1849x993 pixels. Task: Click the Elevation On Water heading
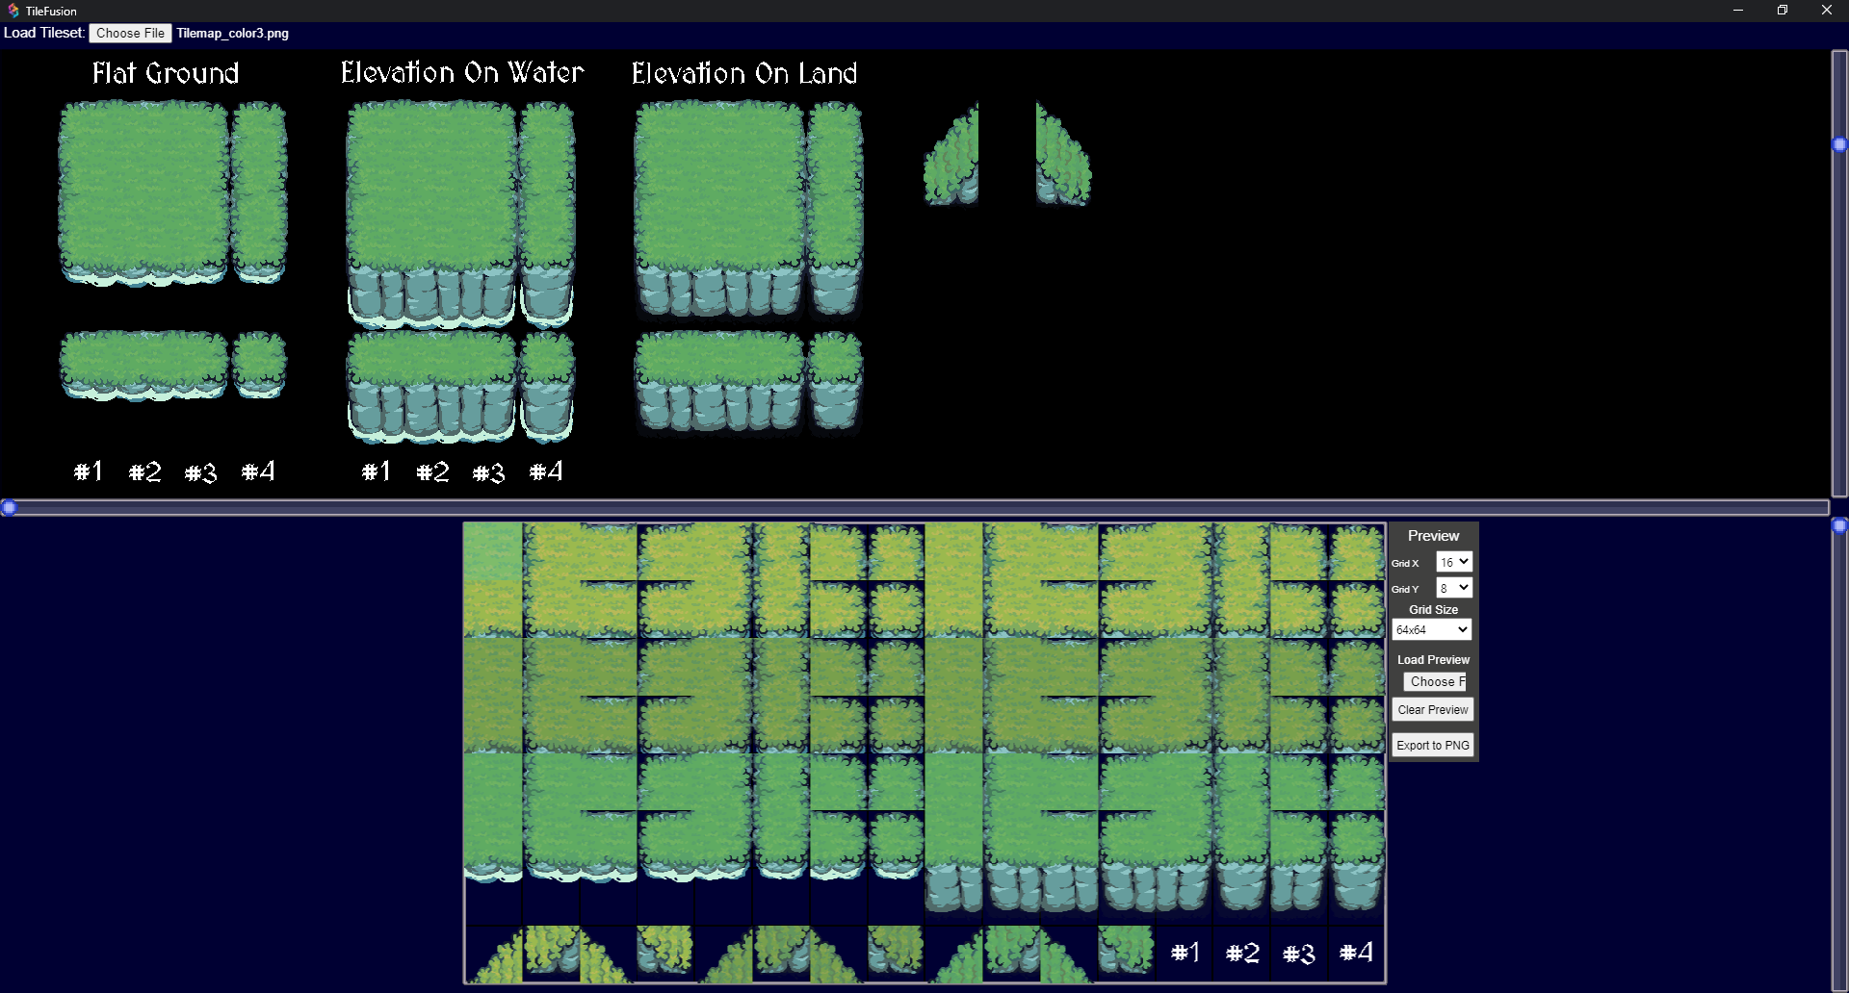click(x=462, y=73)
